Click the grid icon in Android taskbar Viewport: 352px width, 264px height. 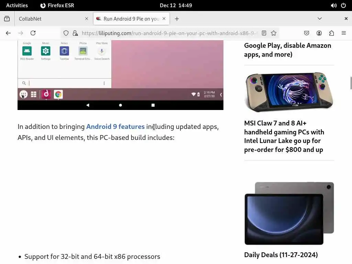point(34,94)
